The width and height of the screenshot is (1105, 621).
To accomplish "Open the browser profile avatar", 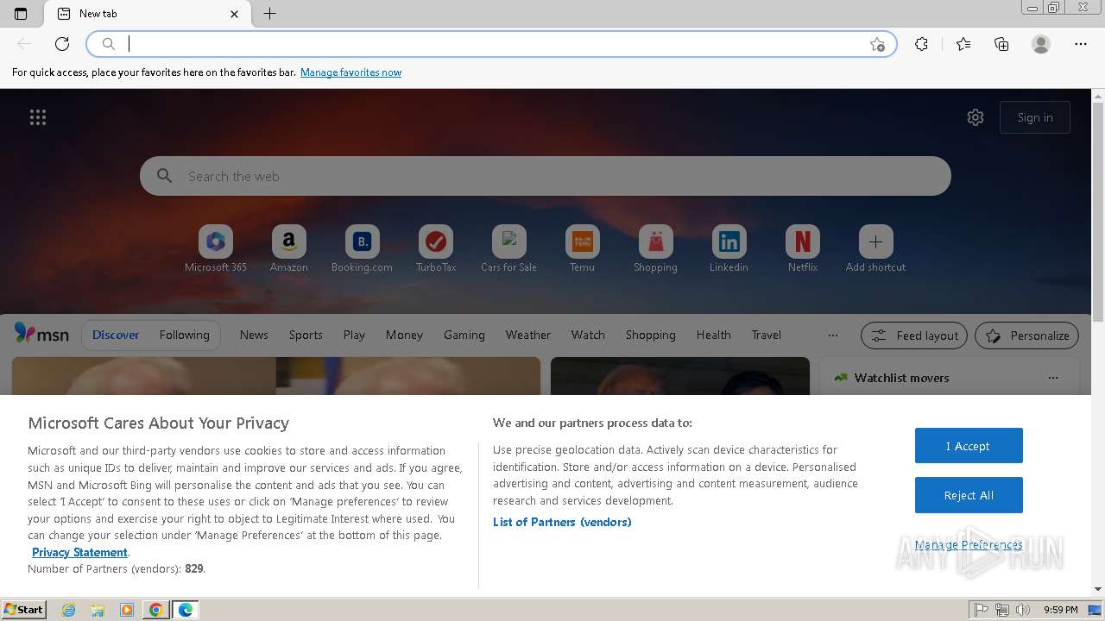I will pos(1041,44).
